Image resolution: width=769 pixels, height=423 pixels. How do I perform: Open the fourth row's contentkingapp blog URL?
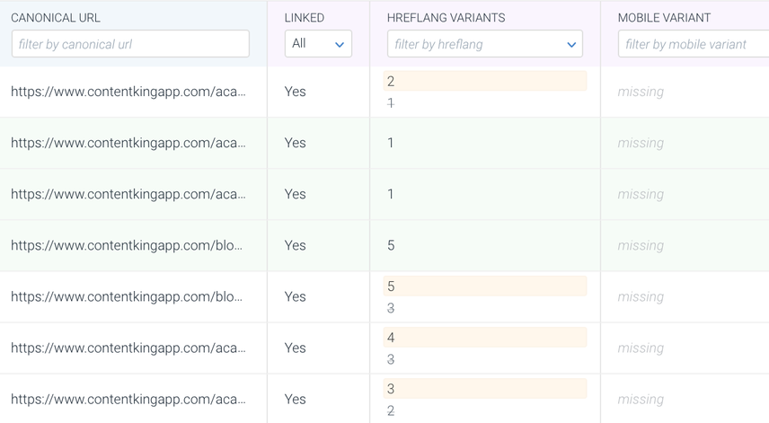(x=127, y=245)
